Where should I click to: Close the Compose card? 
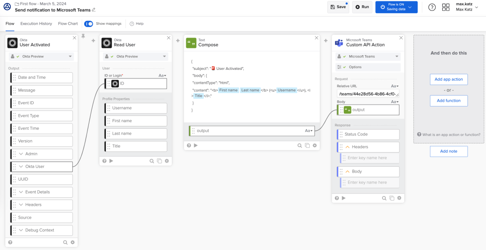[x=317, y=38]
